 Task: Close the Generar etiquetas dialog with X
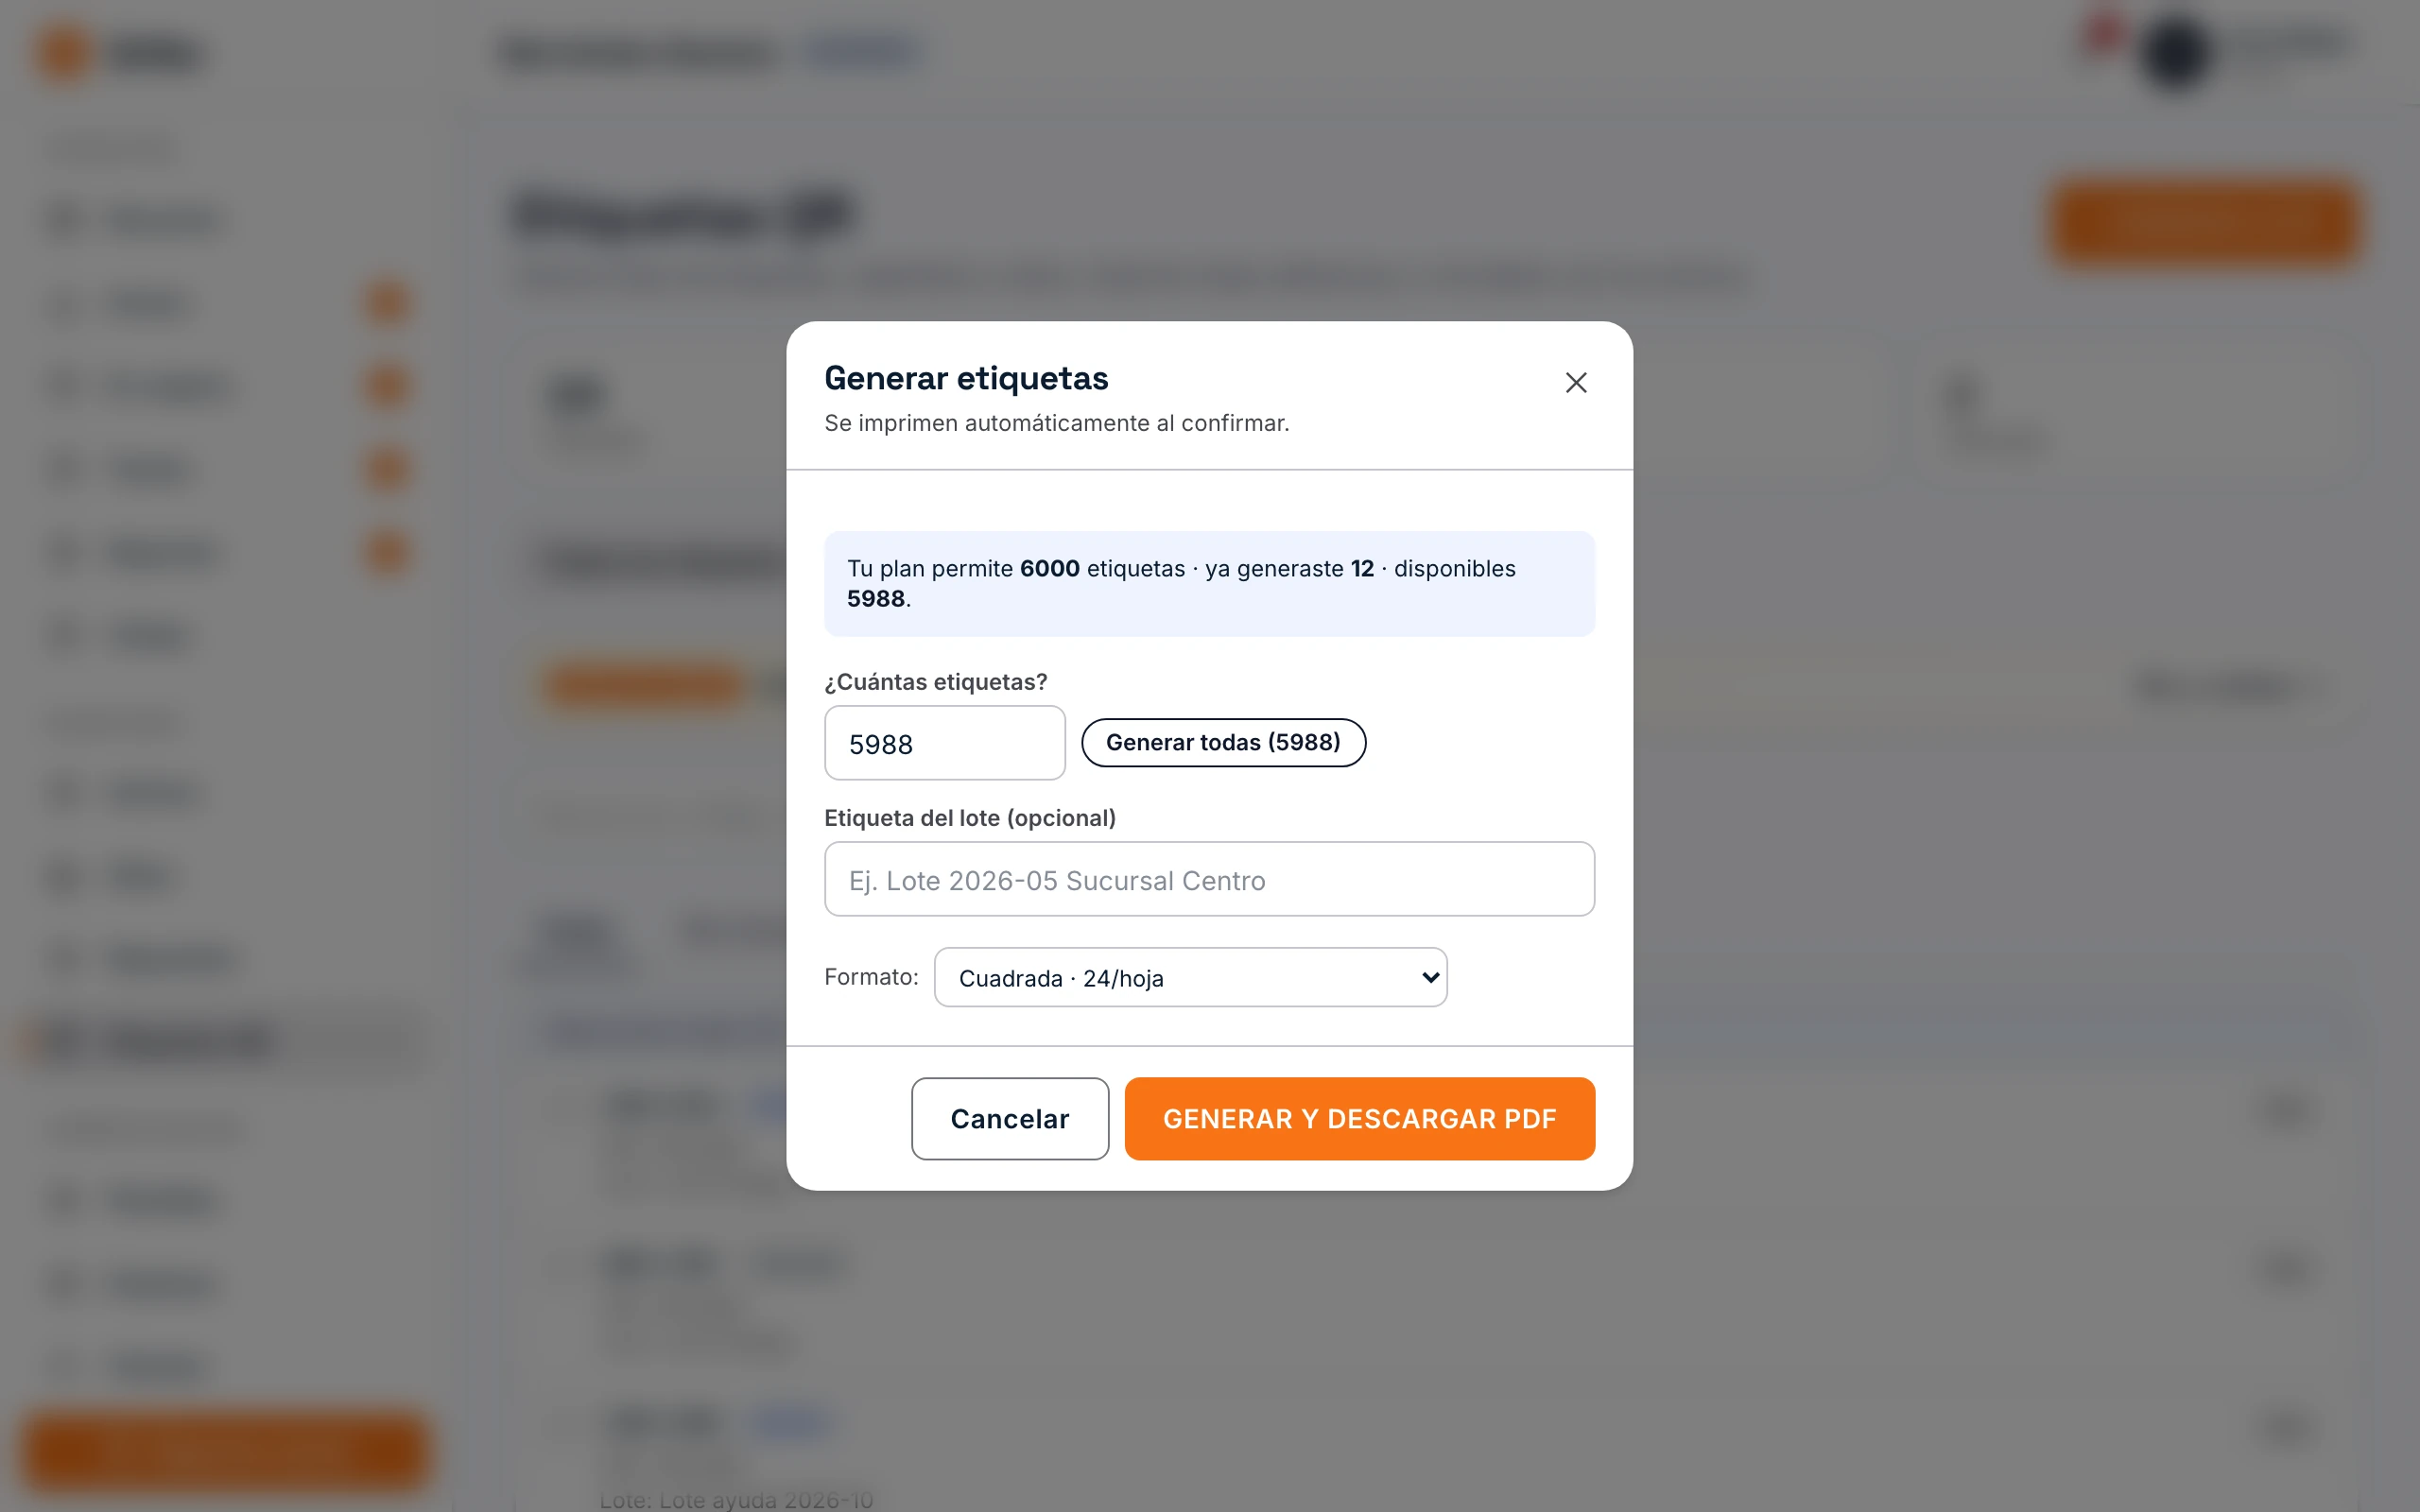point(1576,383)
